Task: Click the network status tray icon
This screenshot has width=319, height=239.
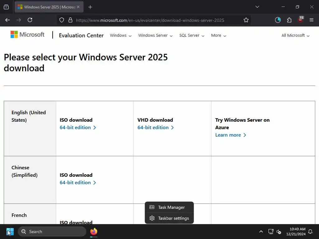Action: pos(271,232)
